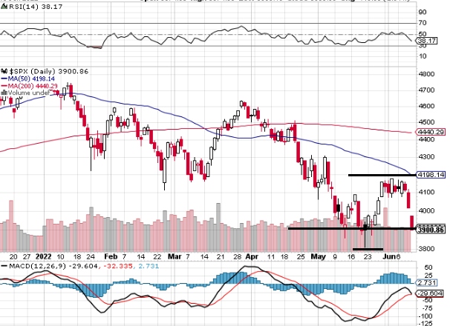This screenshot has width=450, height=326.
Task: Click the MACD(12,26,9) indicator label
Action: tap(36, 266)
